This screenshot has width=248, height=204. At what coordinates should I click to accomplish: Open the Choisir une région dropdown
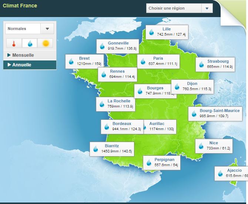(179, 8)
